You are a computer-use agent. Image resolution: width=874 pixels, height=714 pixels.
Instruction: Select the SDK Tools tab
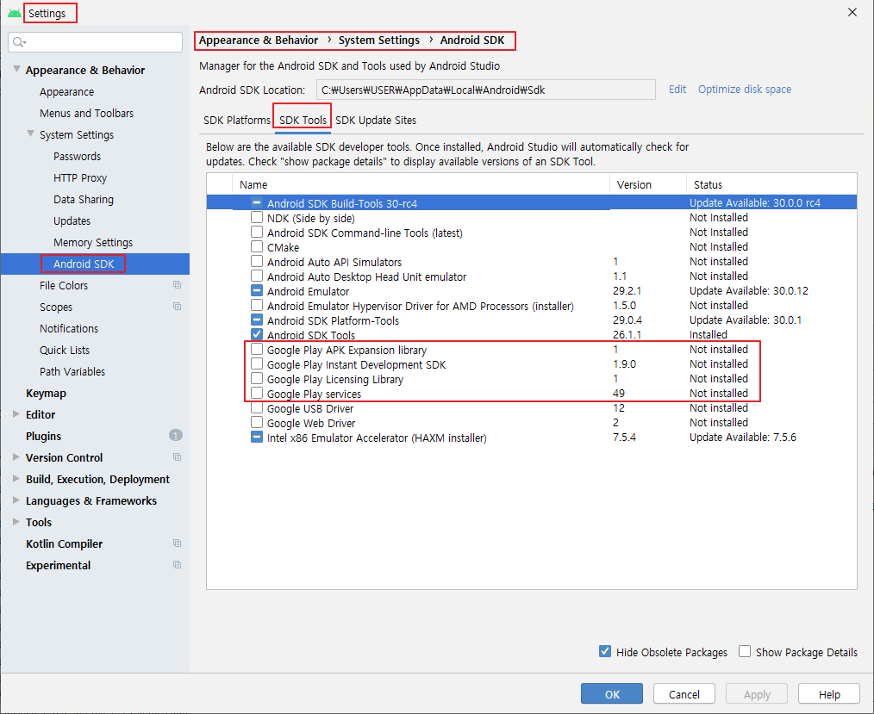(x=303, y=120)
